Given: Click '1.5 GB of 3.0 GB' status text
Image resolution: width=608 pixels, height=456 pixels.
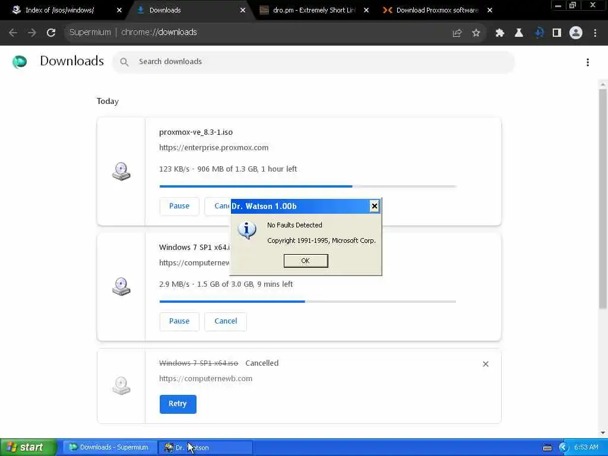Looking at the screenshot, I should (225, 284).
